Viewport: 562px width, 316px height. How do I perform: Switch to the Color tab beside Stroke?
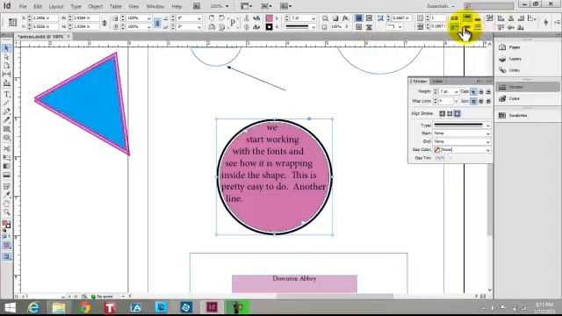437,82
